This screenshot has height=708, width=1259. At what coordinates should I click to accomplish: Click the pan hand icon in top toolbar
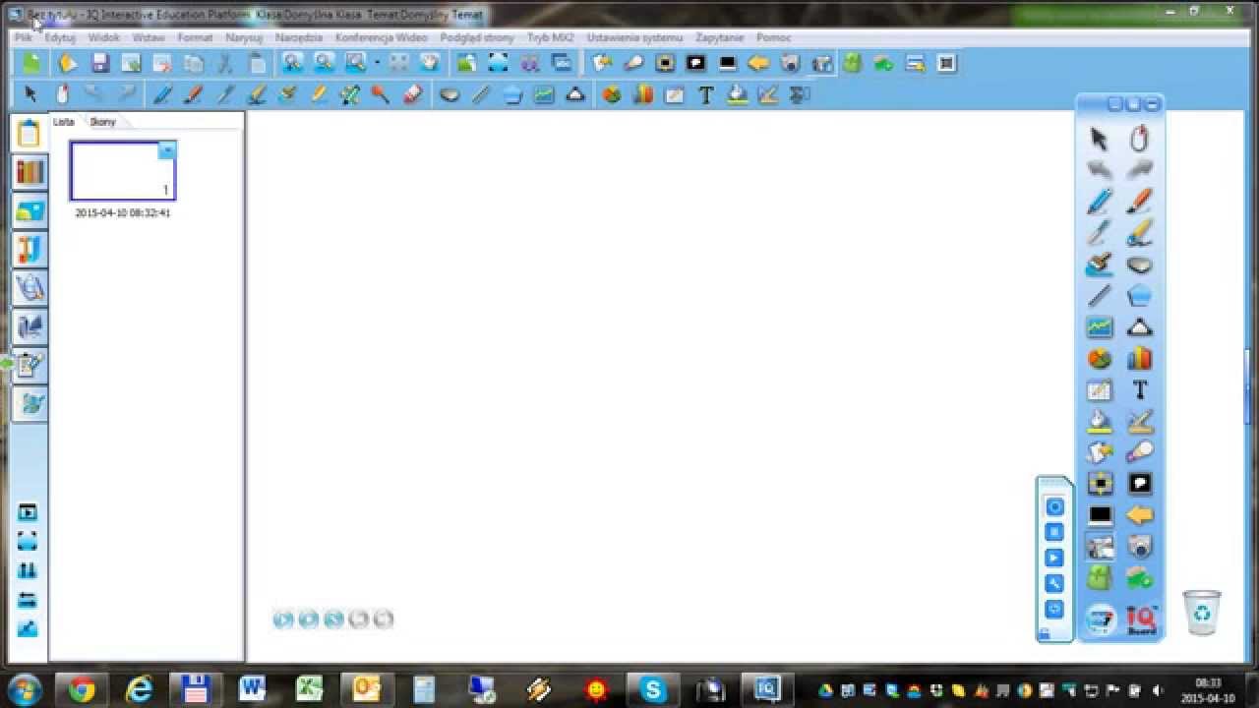tap(430, 63)
